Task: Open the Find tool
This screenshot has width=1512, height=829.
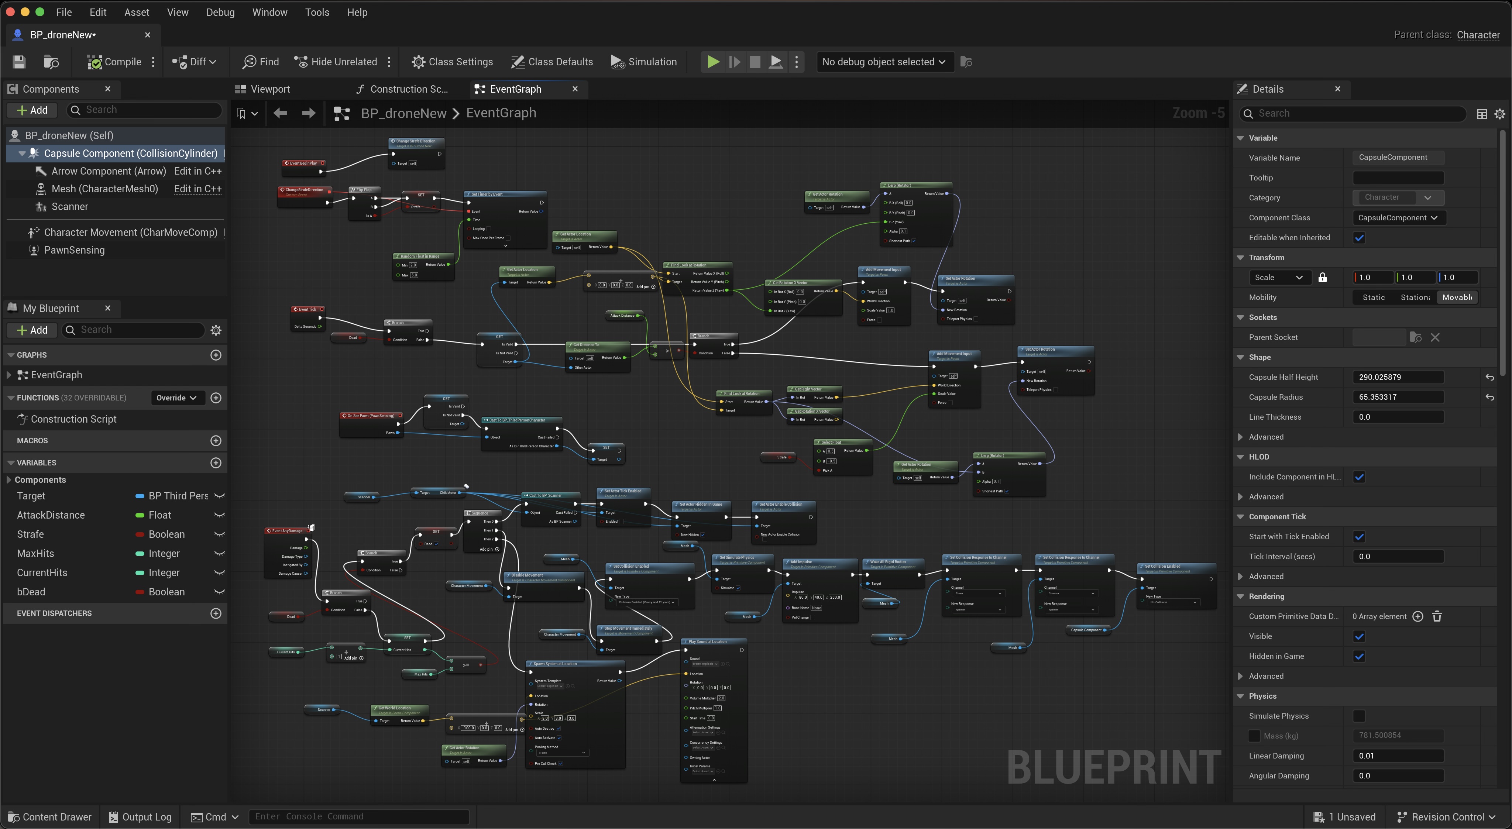Action: pyautogui.click(x=261, y=62)
